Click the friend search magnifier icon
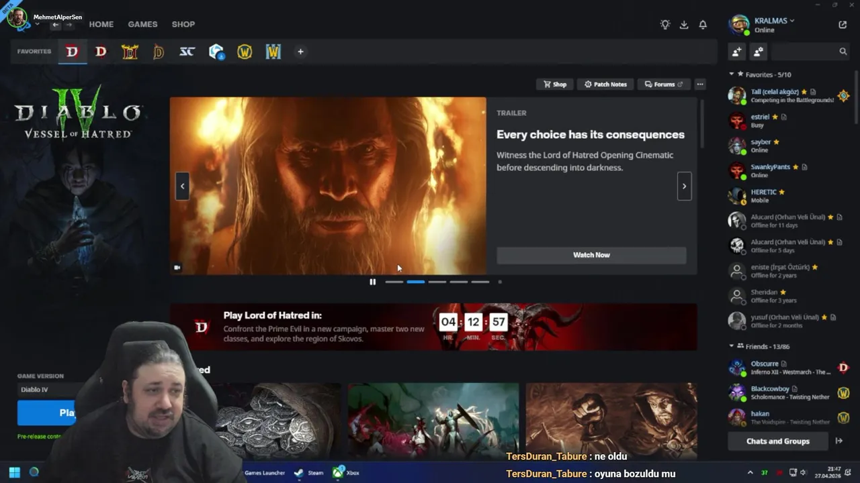Screen dimensions: 860x483 point(843,52)
